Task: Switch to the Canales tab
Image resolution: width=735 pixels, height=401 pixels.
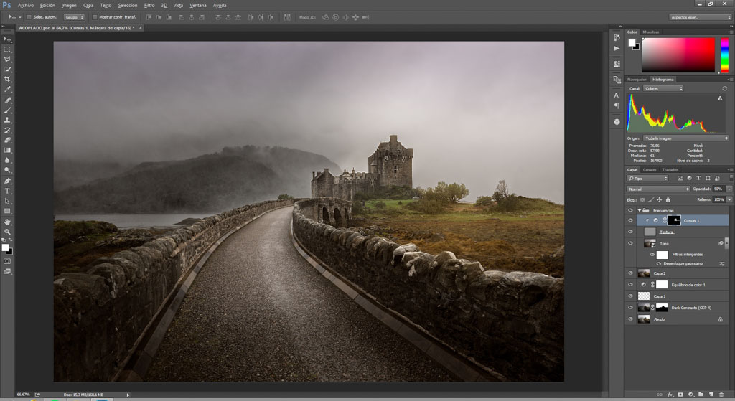Action: tap(649, 170)
